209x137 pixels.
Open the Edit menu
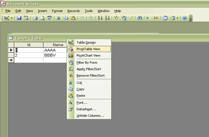18,11
